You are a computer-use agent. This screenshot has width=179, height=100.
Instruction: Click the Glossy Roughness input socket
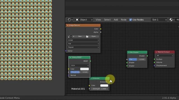click(x=69, y=72)
